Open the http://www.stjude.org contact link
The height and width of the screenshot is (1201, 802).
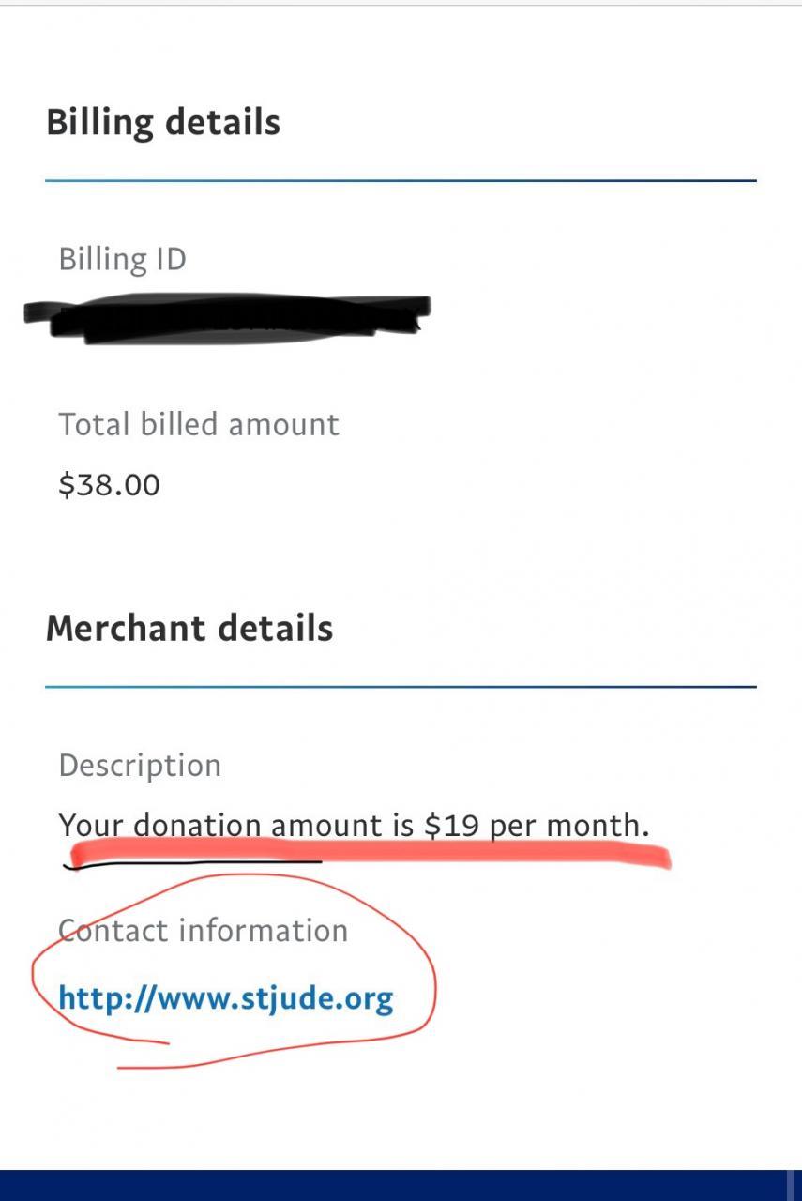click(x=225, y=997)
